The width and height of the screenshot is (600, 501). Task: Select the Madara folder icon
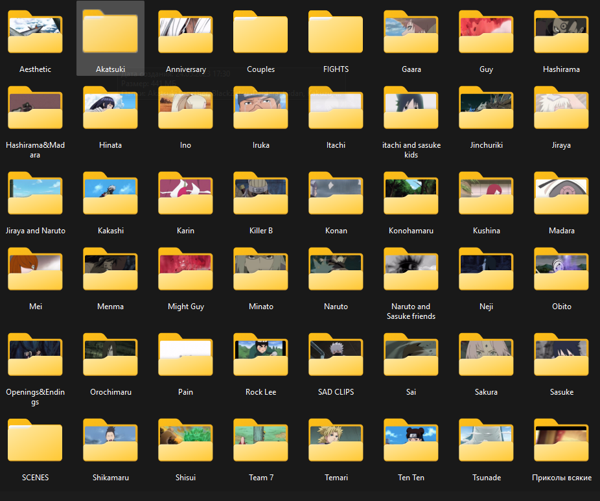pyautogui.click(x=561, y=193)
